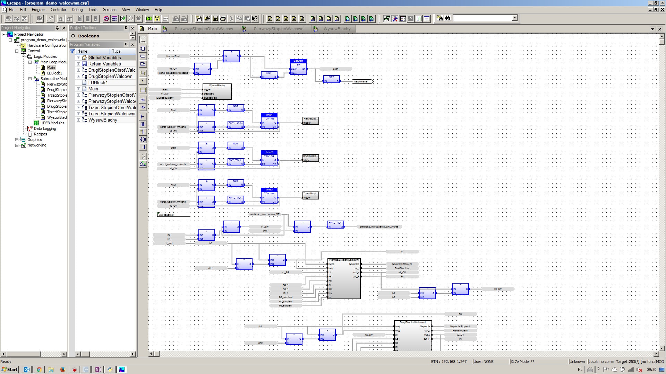Click the wrench and screwdriver icon
This screenshot has width=666, height=374.
[395, 18]
